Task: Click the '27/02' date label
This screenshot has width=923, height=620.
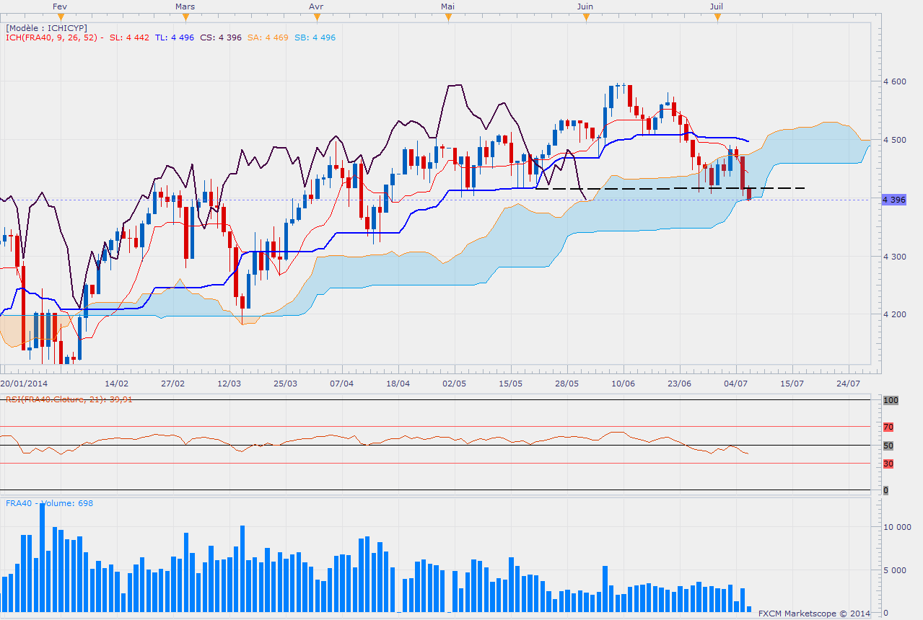Action: click(x=173, y=384)
